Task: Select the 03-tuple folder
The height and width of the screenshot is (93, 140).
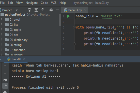Action: tap(15, 29)
